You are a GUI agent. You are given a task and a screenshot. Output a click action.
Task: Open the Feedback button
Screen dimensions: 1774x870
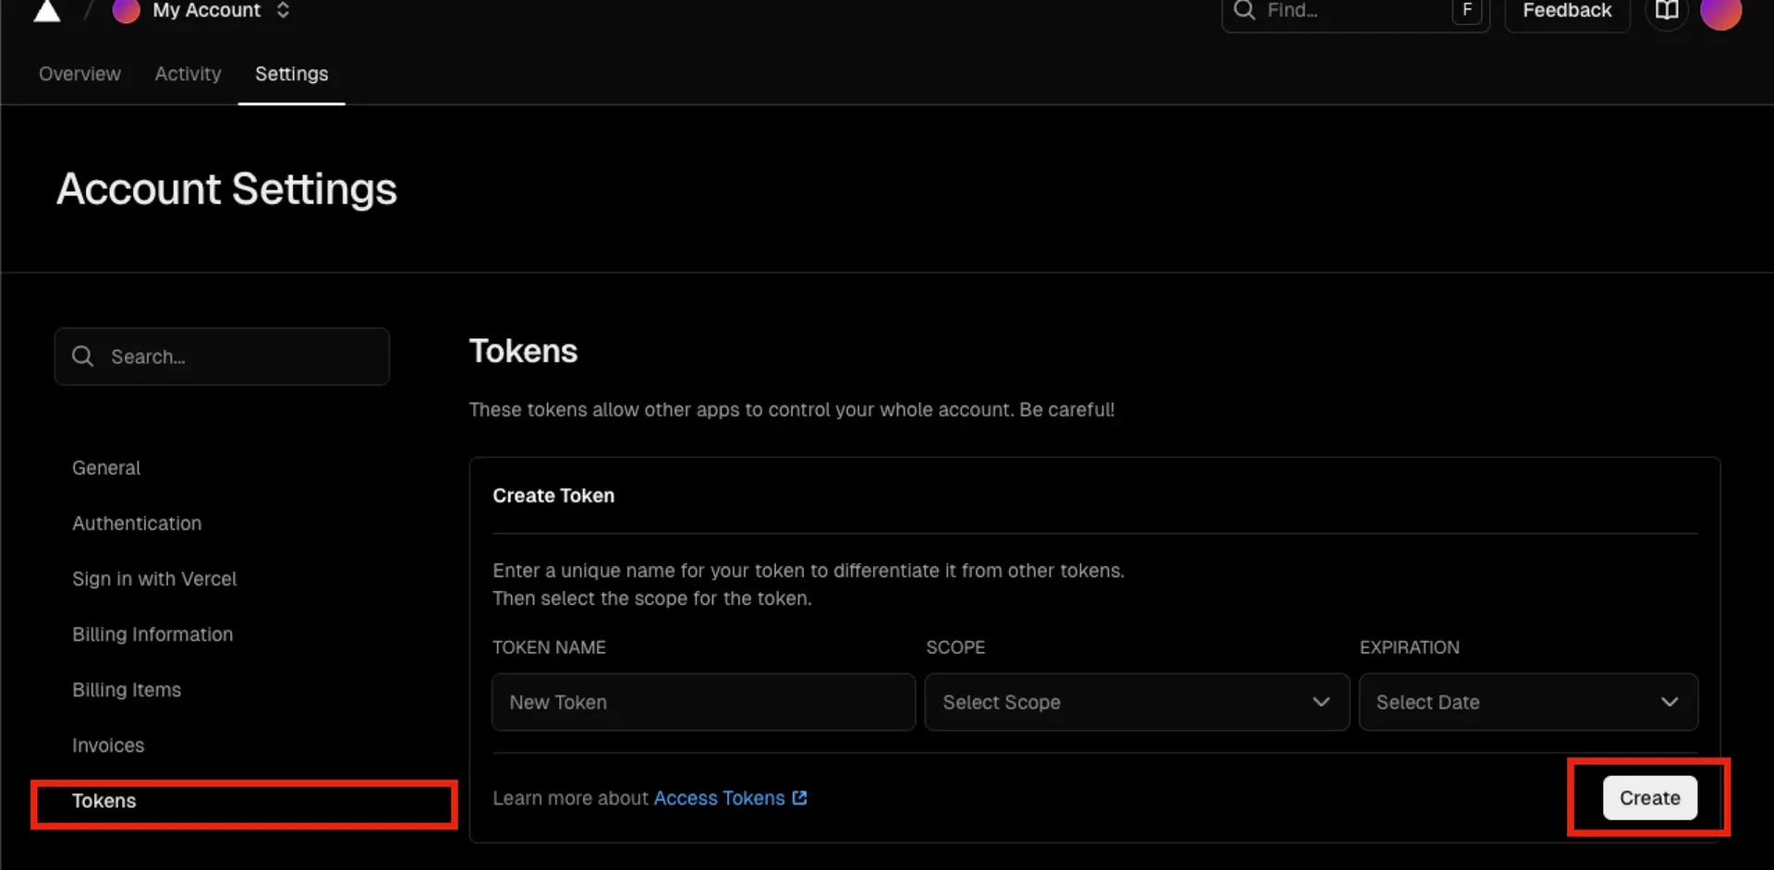click(1566, 11)
